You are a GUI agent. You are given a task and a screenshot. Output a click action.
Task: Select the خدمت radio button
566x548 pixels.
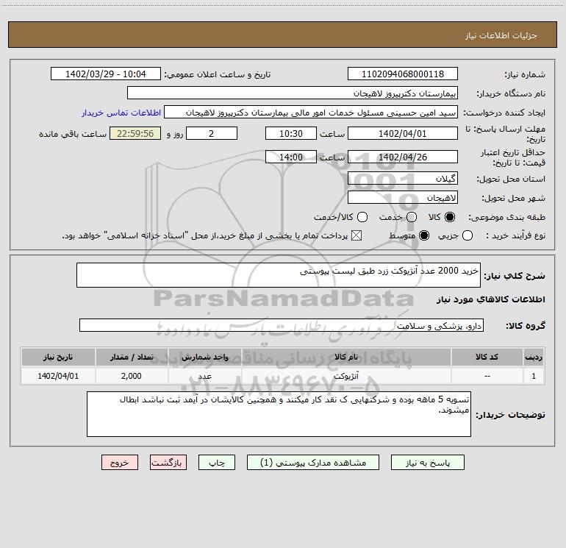click(412, 217)
